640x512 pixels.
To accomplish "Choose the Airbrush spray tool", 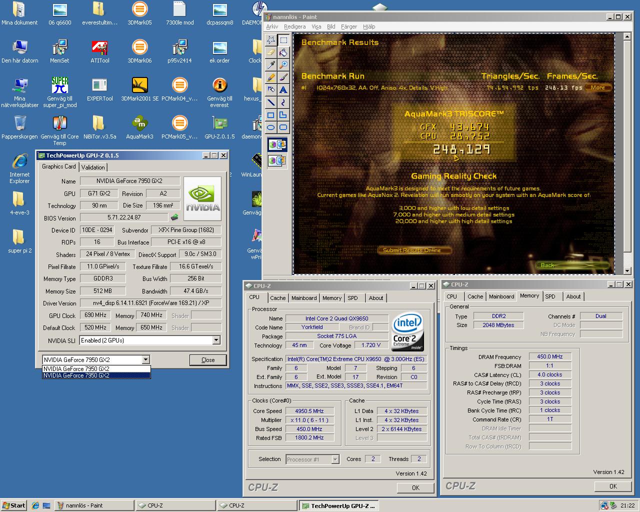I will pos(271,90).
